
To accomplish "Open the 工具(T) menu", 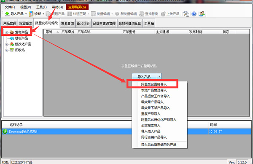I will tap(41, 7).
